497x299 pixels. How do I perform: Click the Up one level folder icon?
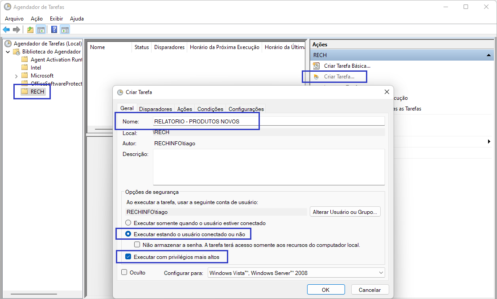point(30,29)
